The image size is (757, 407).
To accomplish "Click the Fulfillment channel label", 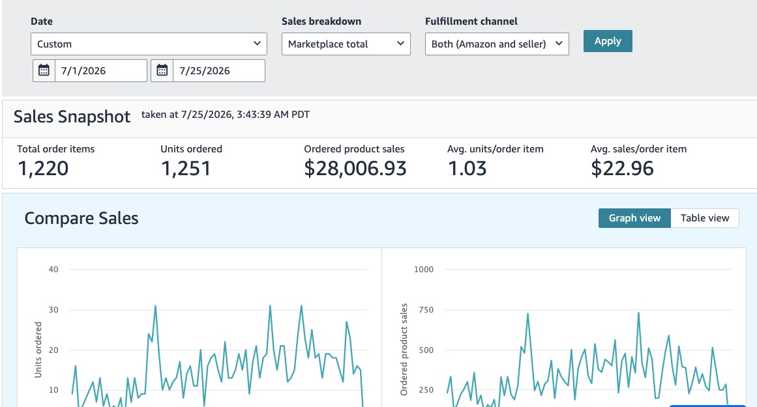I will [x=471, y=21].
